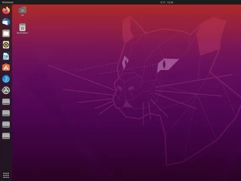This screenshot has width=241, height=181.
Task: Open Ubuntu Software store
Action: (x=6, y=67)
